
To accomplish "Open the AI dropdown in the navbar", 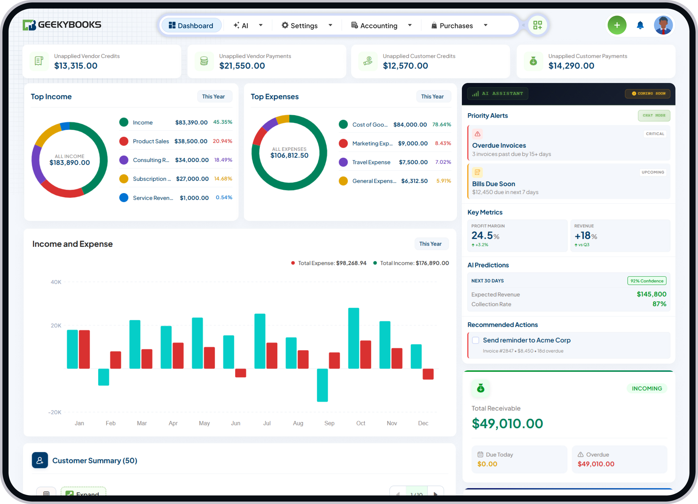I will coord(260,25).
